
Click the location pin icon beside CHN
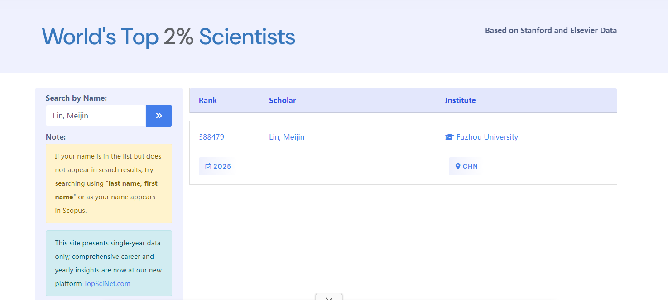[458, 166]
